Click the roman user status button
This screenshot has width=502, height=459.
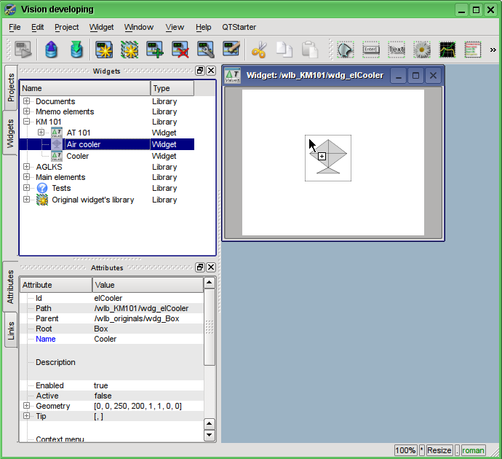[x=474, y=450]
